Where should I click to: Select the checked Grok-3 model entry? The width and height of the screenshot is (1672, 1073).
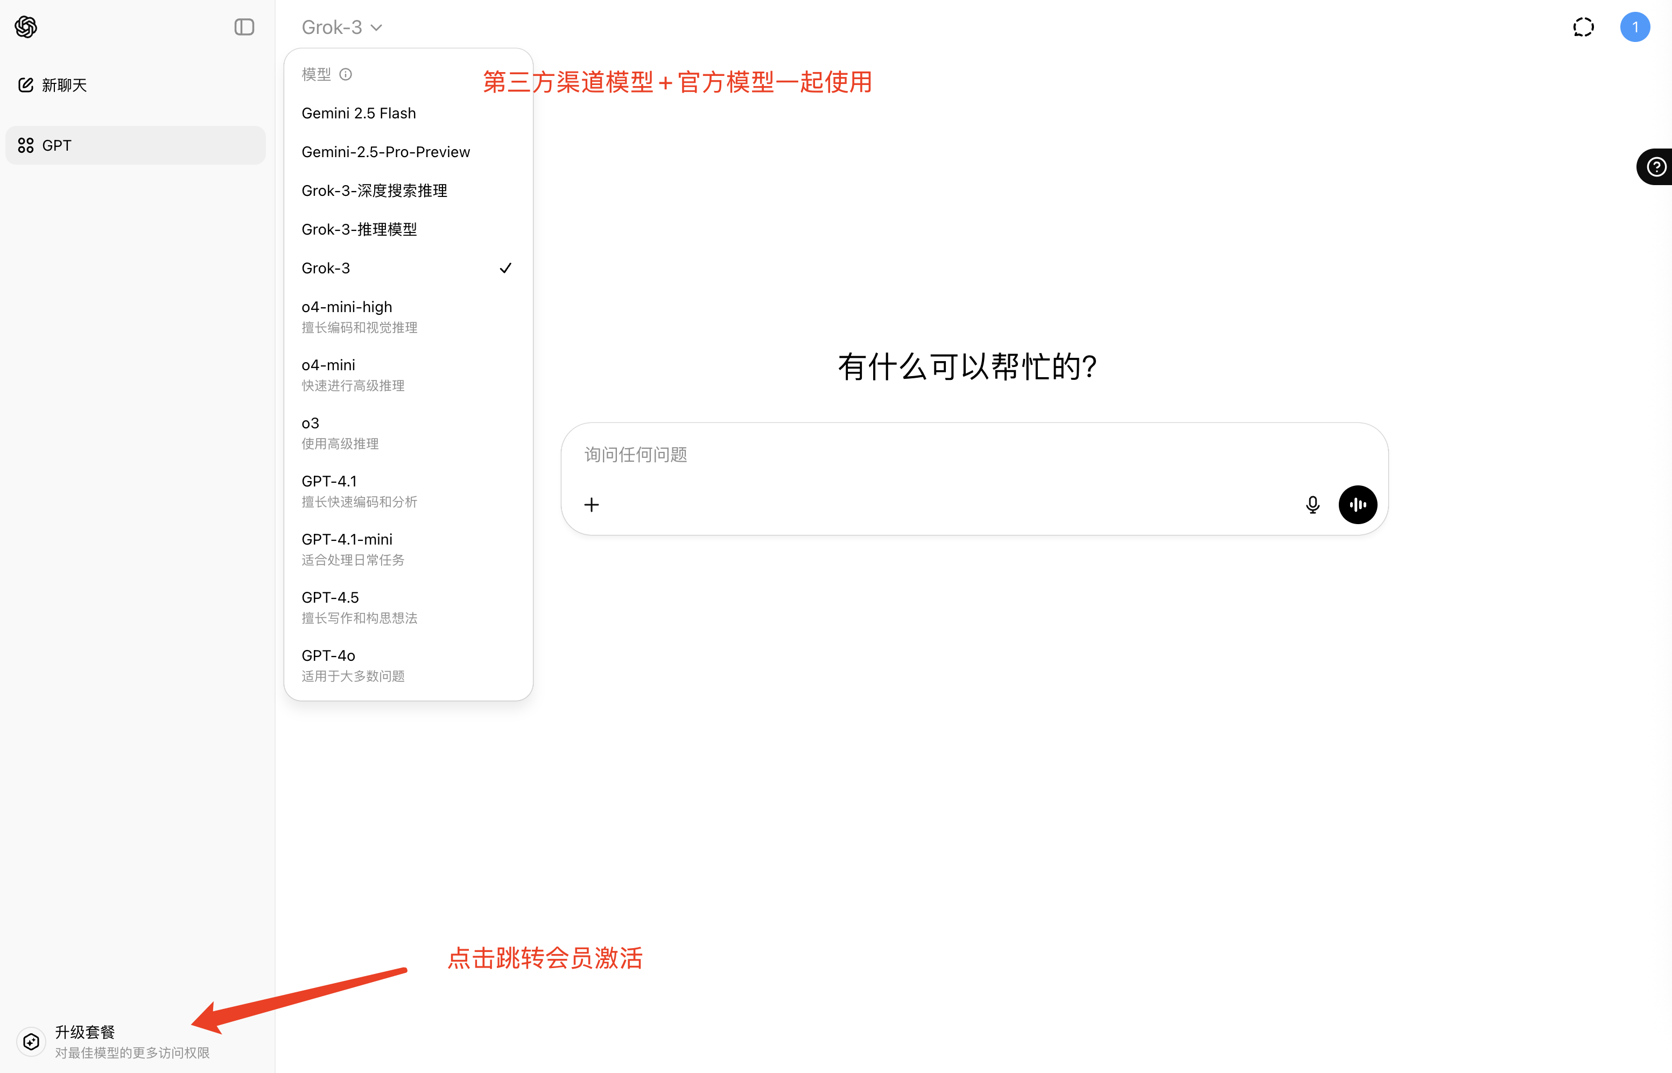409,268
